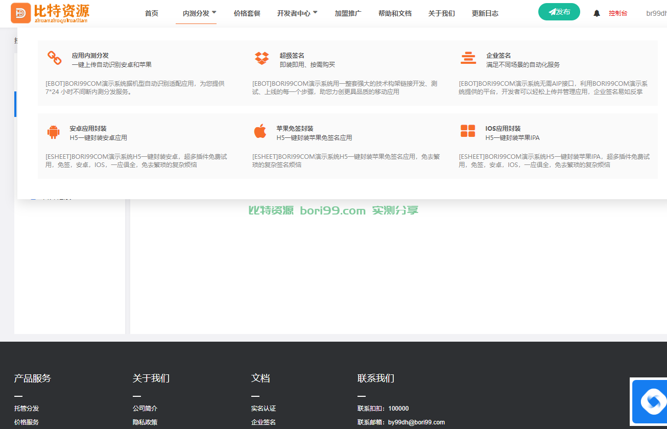
Task: Click the chain icon for 应用内测分发
Action: [x=54, y=58]
